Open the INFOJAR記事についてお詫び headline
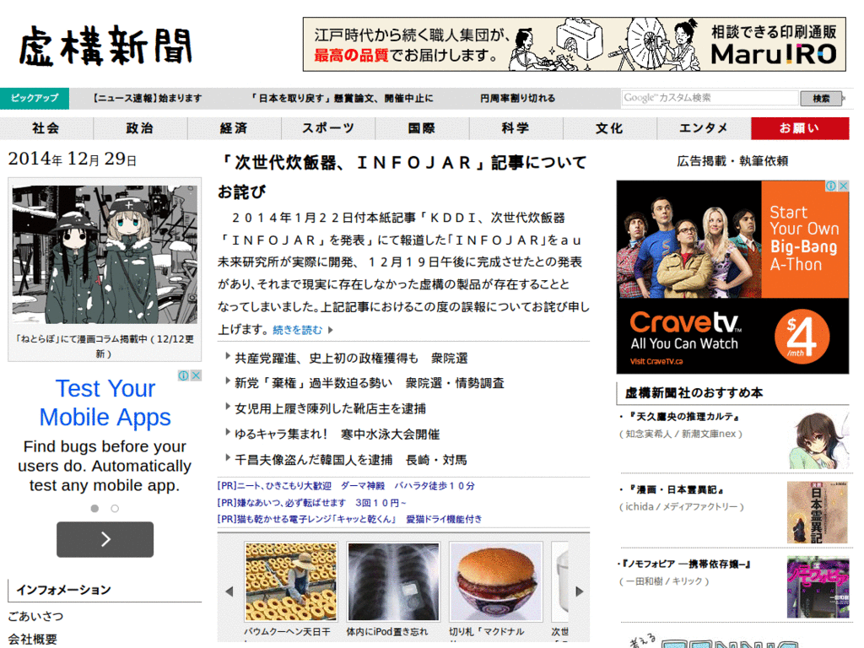 pos(402,177)
